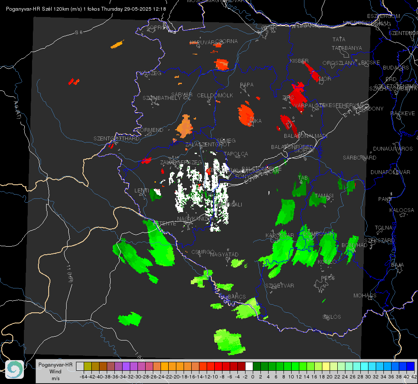
Task: Click the purple swatch above -34 in legend
Action: (126, 366)
